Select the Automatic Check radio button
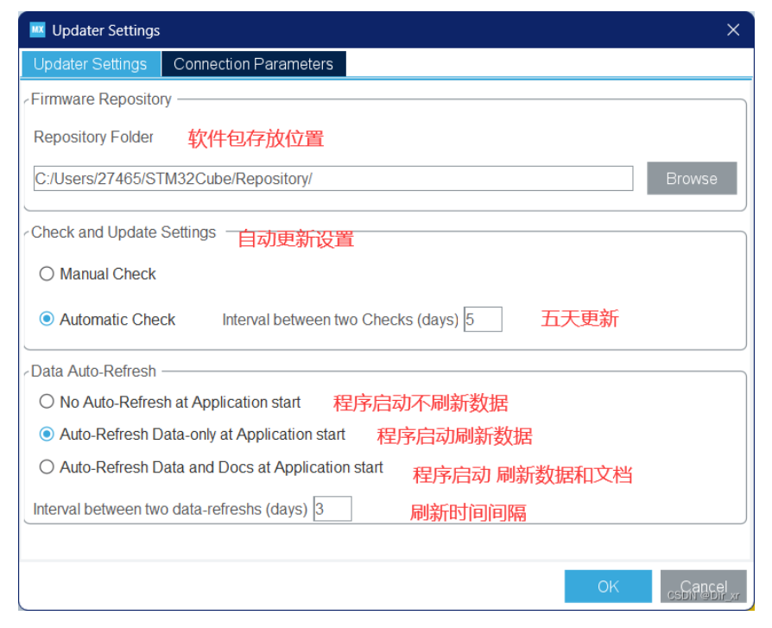Viewport: 772px width, 628px height. tap(47, 319)
